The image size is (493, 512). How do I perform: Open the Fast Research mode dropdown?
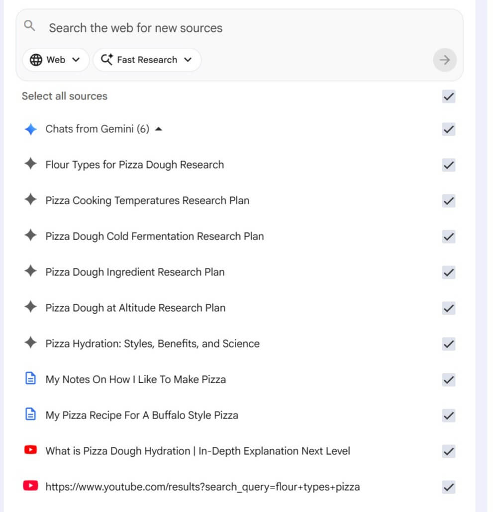tap(147, 60)
